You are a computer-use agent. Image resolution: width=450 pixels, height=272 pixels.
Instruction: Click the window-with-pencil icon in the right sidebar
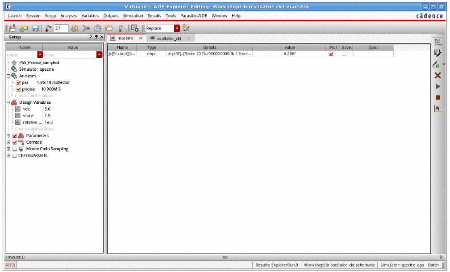tap(437, 53)
